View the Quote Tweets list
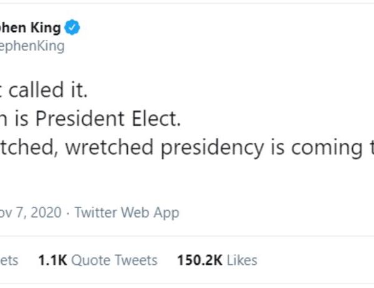The image size is (374, 288). (x=97, y=260)
